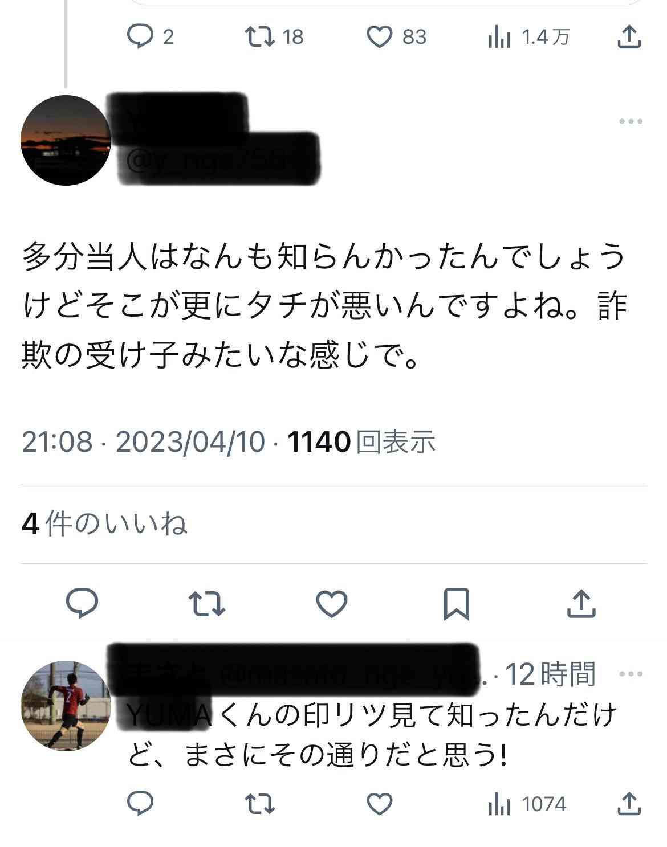Bookmark the main tweet
This screenshot has width=667, height=847.
coord(457,604)
